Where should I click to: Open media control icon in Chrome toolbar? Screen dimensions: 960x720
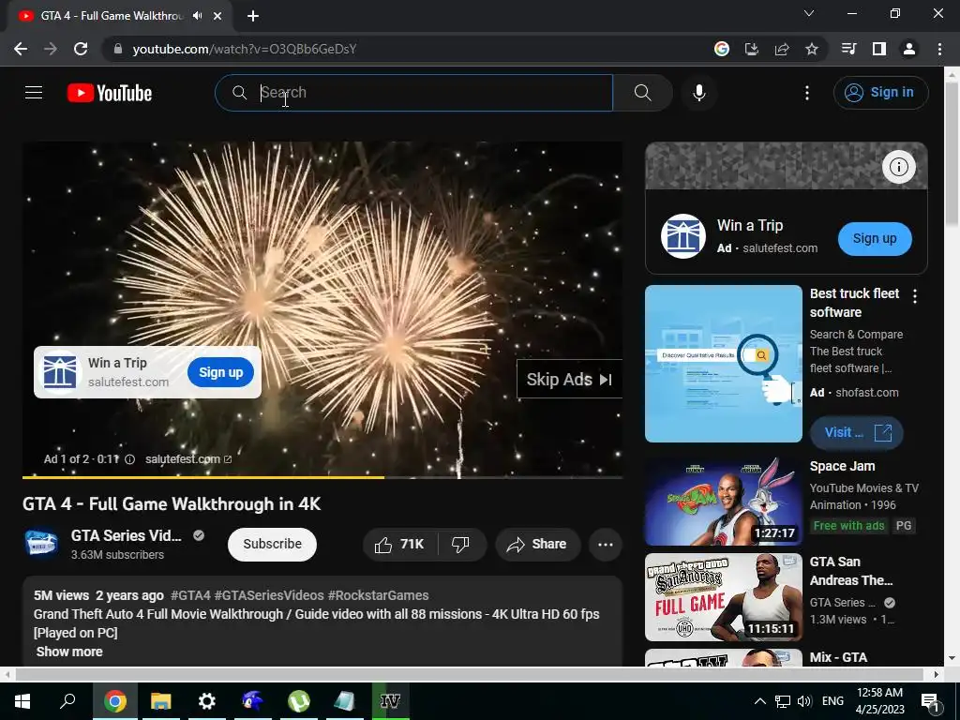[848, 49]
